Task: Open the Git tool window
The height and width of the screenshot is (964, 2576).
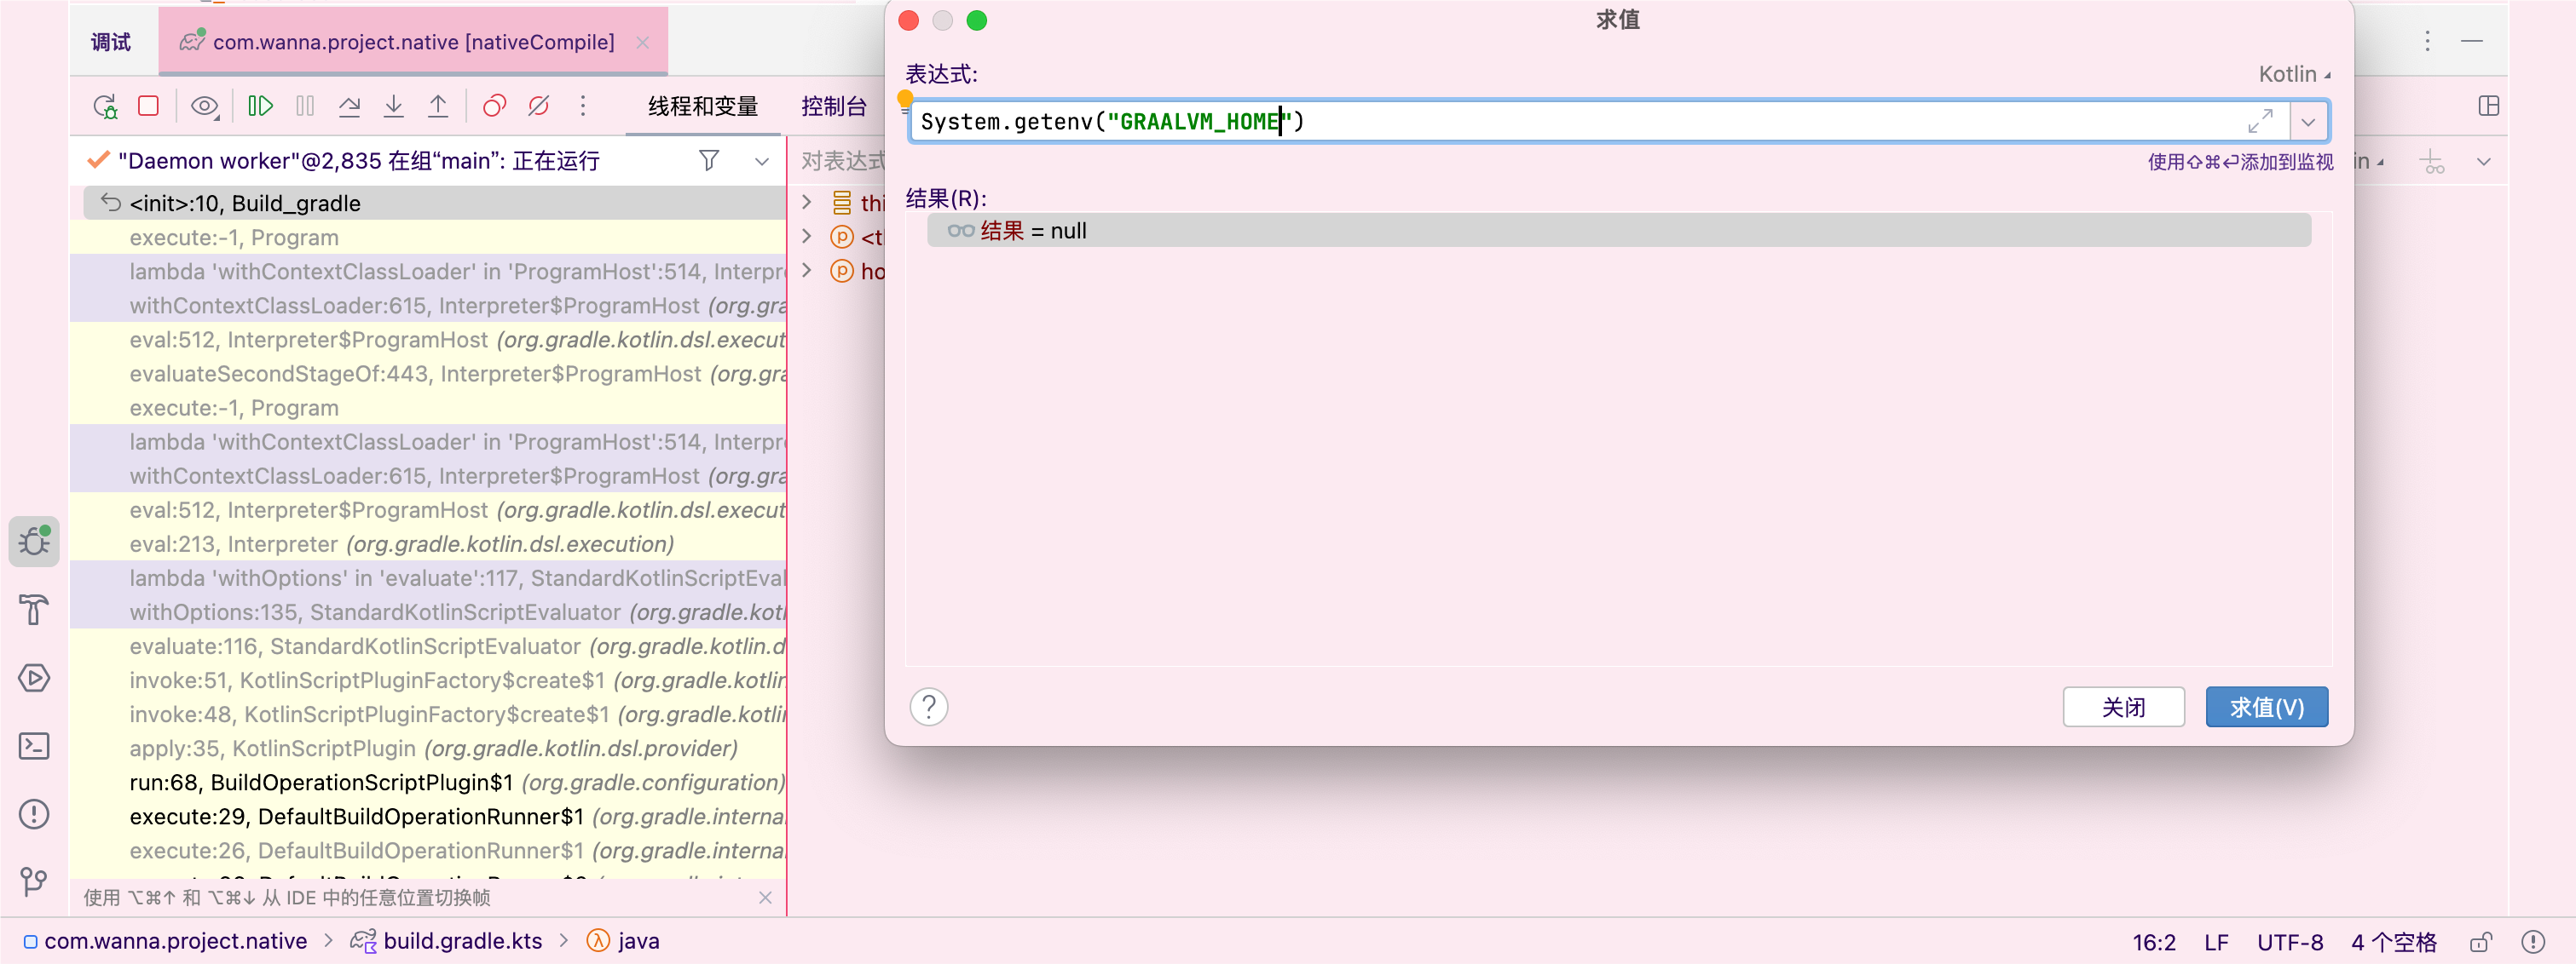Action: (34, 881)
